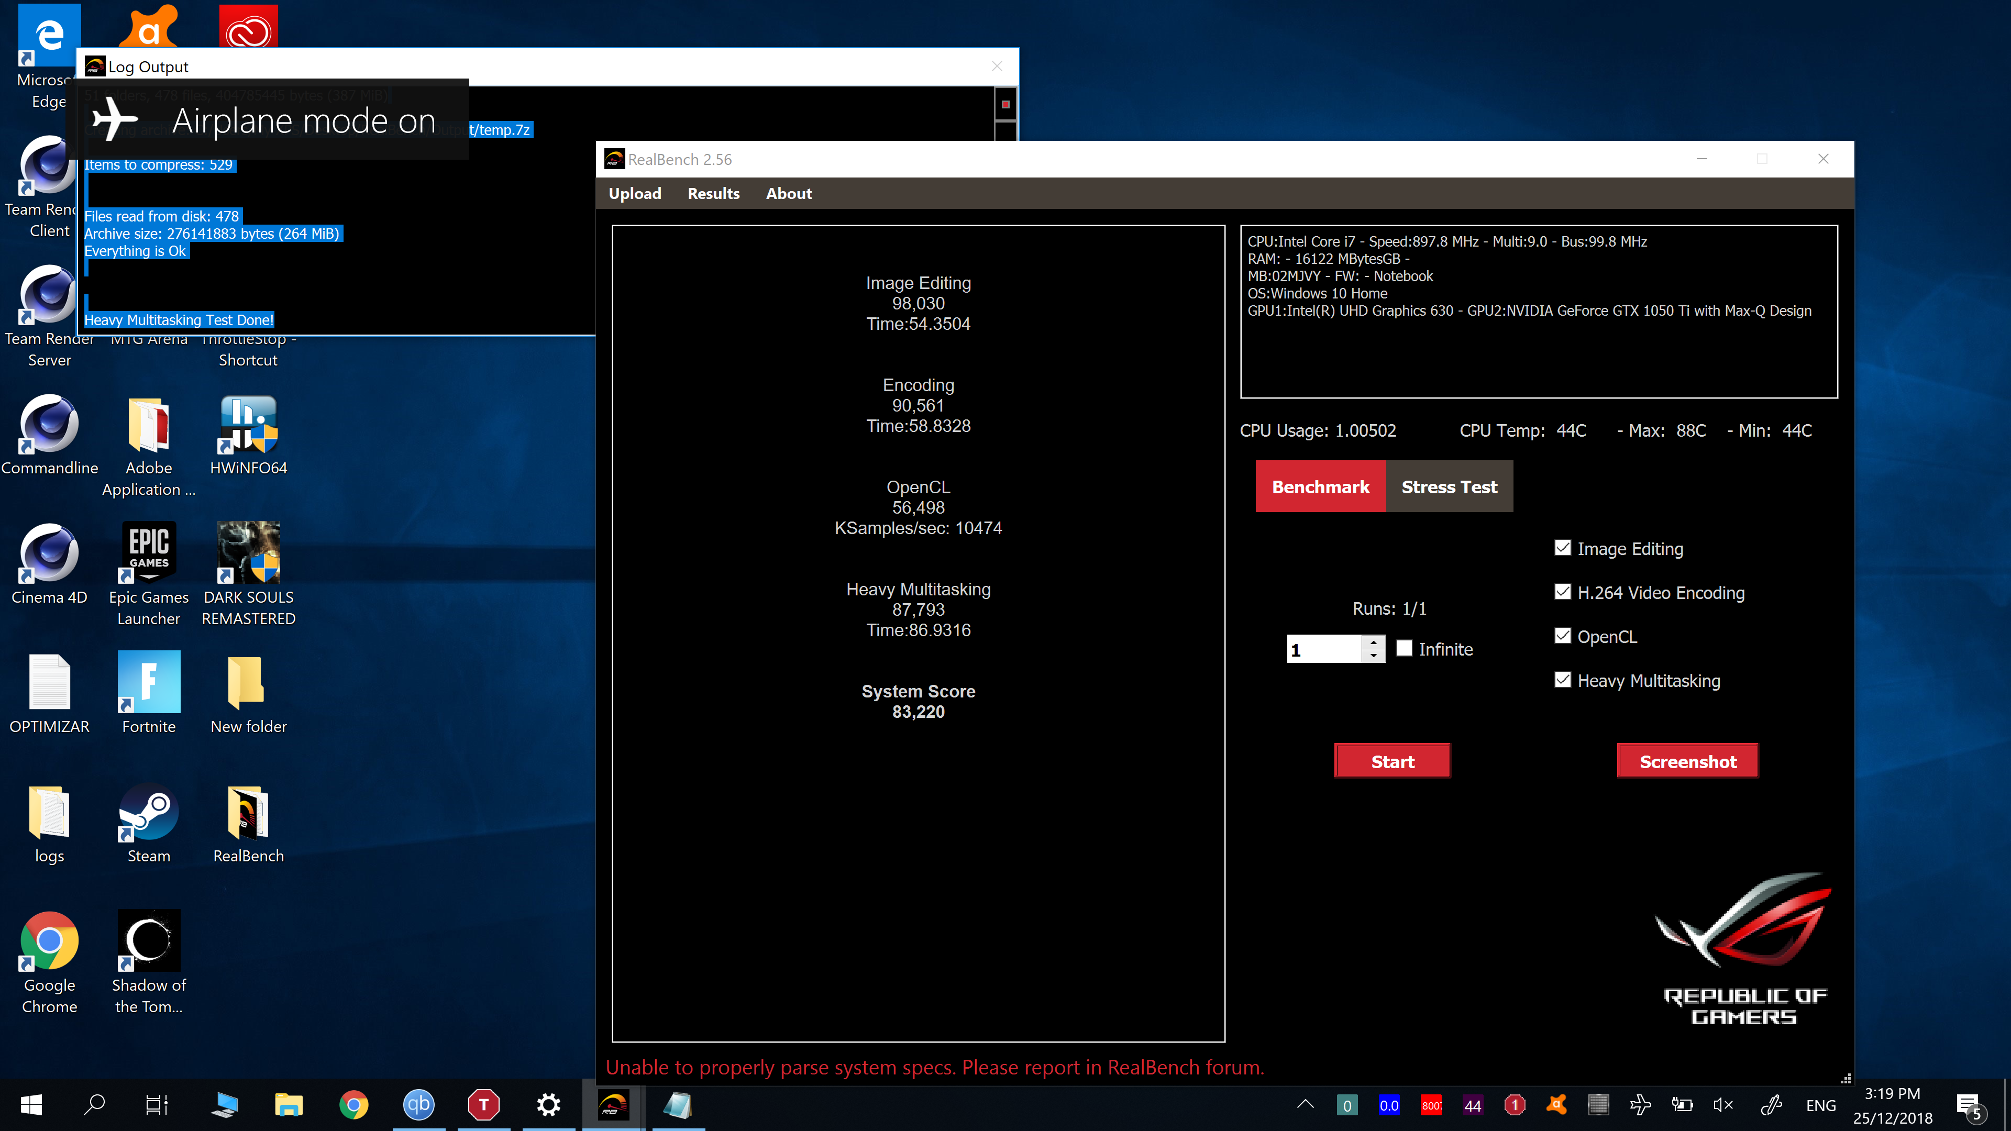Click the muted volume tray icon
Screen dimensions: 2011x1131
(x=1723, y=1104)
